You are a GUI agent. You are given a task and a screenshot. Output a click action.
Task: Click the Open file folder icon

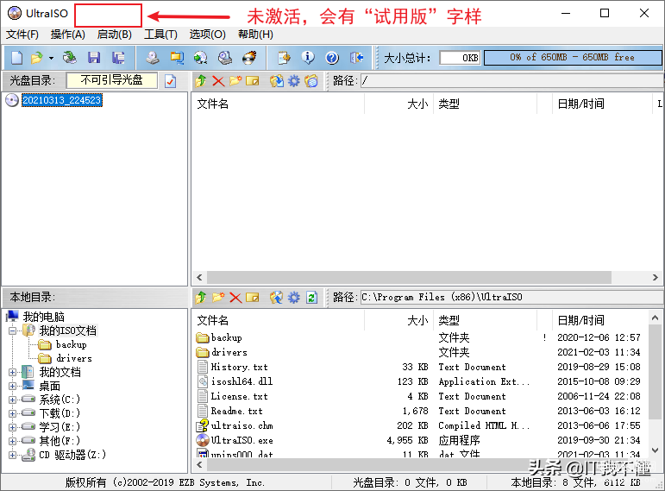tap(37, 57)
